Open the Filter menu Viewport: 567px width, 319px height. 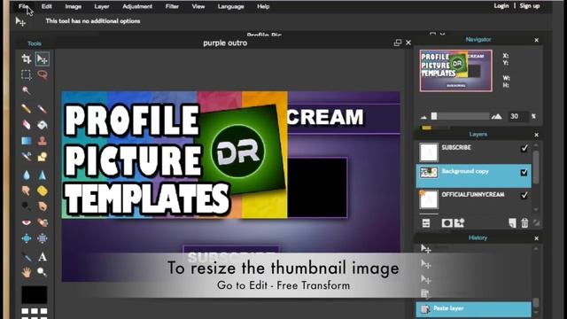click(172, 6)
